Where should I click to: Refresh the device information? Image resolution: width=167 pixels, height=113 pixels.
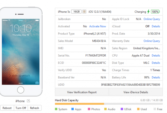[x=35, y=108]
